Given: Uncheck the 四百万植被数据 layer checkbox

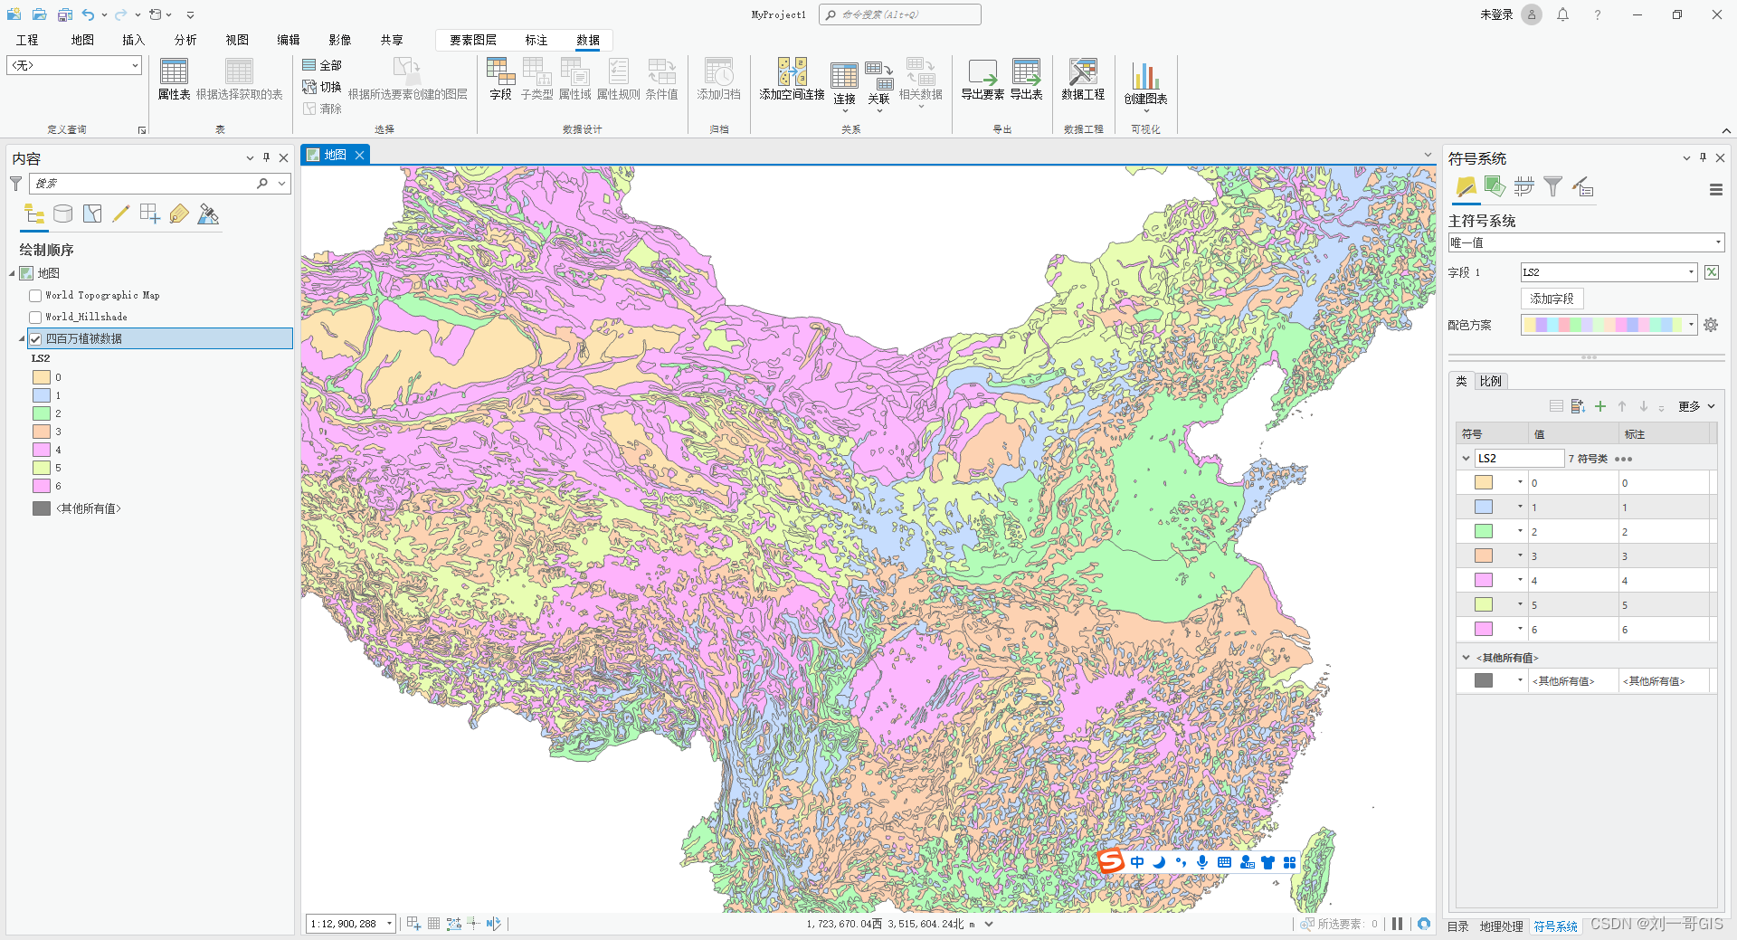Looking at the screenshot, I should (x=35, y=339).
